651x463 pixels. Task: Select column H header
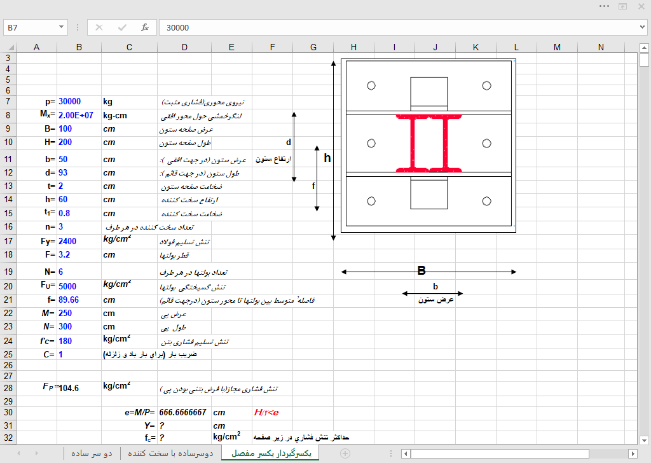(353, 47)
